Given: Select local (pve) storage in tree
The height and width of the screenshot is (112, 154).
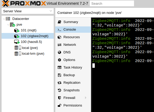Looking at the screenshot, I should 28,48.
